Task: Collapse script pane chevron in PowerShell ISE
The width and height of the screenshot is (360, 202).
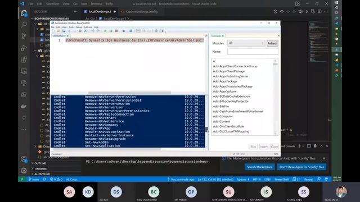Action: tap(206, 36)
